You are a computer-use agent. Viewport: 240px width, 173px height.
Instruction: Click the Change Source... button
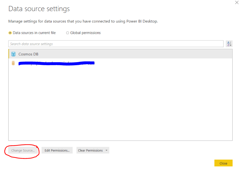(23, 150)
